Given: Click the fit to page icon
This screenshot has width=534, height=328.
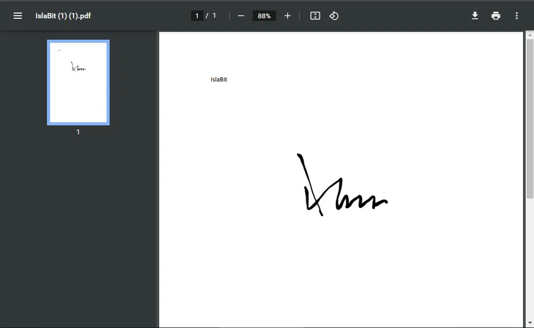Looking at the screenshot, I should click(x=315, y=16).
